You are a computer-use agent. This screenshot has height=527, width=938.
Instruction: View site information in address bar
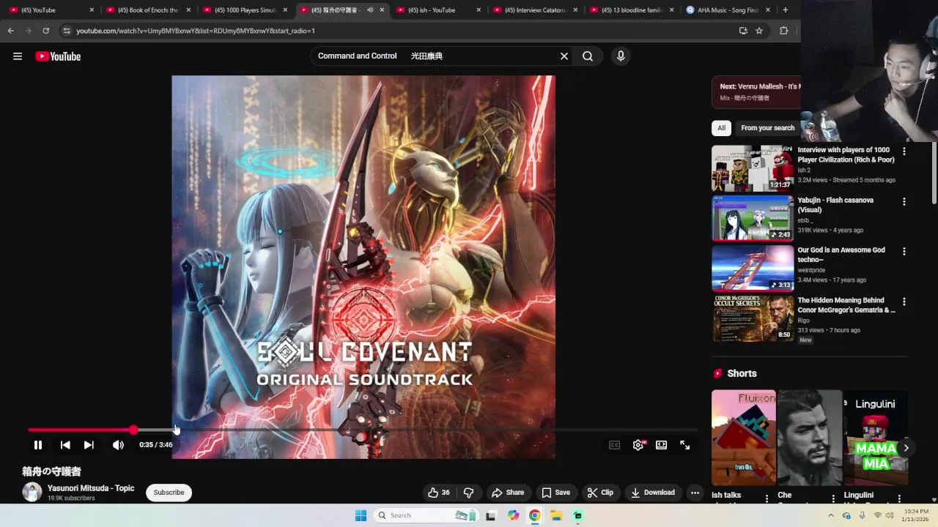[66, 31]
